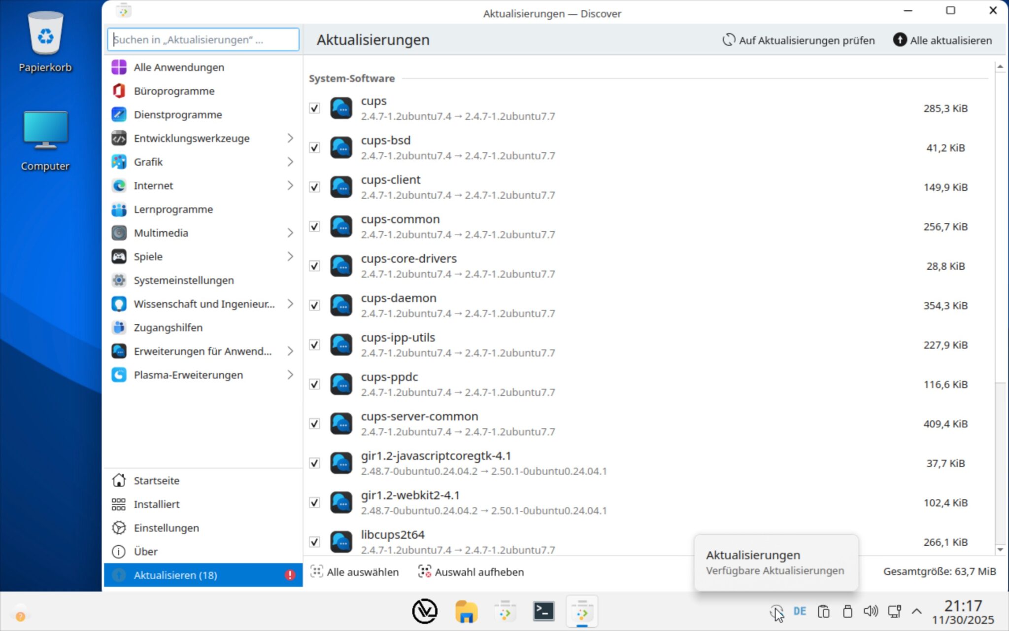Click the Einstellungen gear icon in sidebar
The height and width of the screenshot is (631, 1009).
(119, 527)
